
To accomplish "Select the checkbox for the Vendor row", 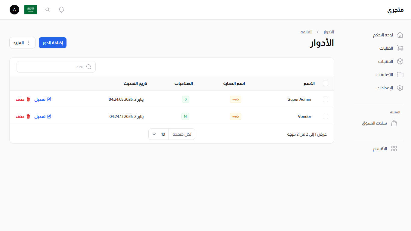I will tap(326, 116).
